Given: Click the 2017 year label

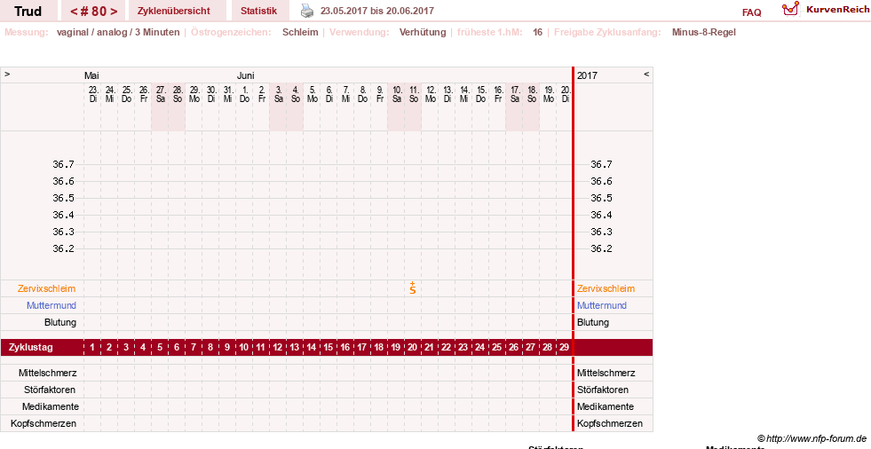Looking at the screenshot, I should click(587, 75).
